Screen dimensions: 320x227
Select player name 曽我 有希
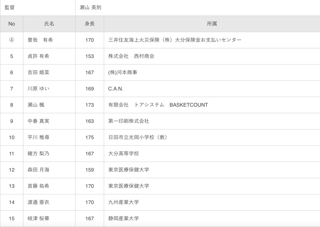click(40, 40)
